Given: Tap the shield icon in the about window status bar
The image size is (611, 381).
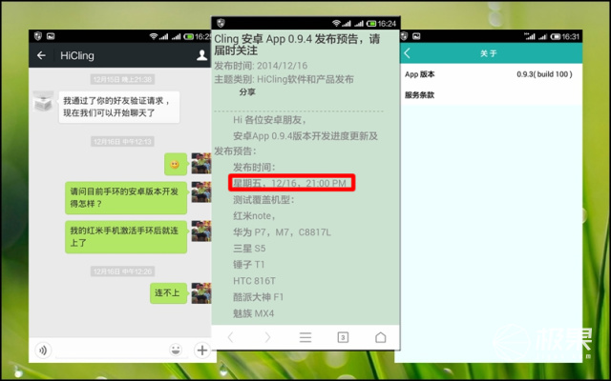Looking at the screenshot, I should click(404, 36).
